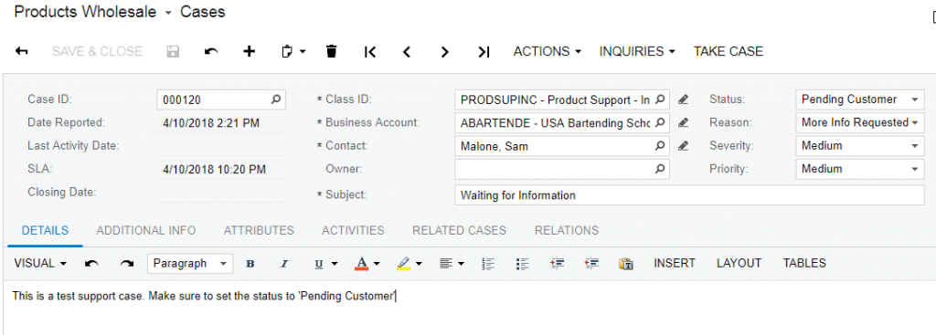Switch to ATTRIBUTES tab
This screenshot has height=335, width=936.
(259, 231)
